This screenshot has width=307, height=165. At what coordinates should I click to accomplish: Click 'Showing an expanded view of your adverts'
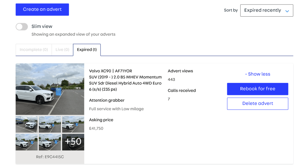click(74, 34)
